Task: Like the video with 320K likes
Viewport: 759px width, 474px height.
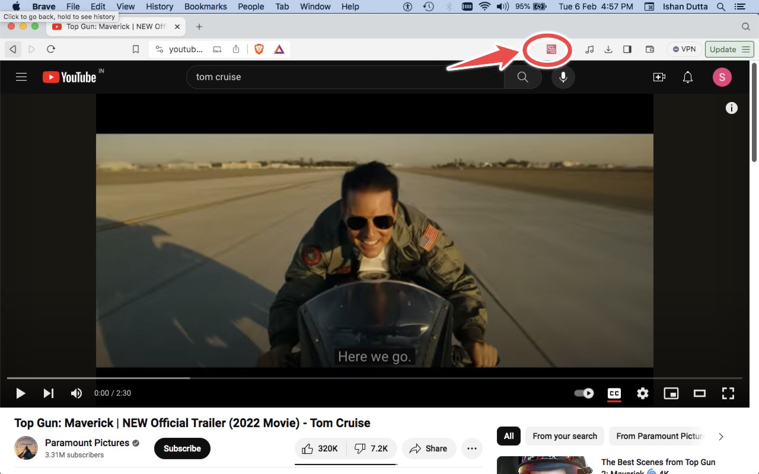Action: [x=320, y=449]
